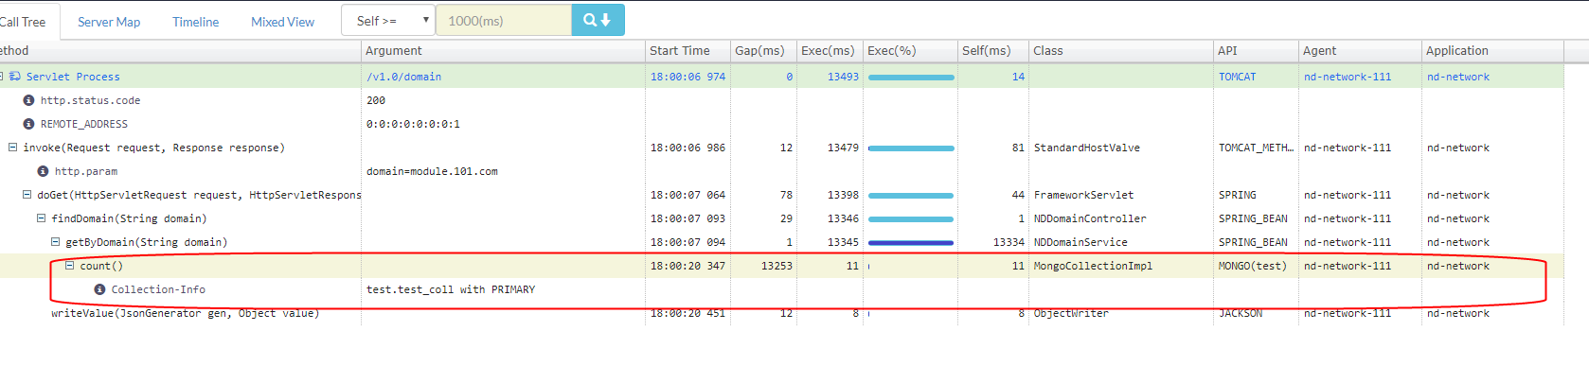Click the Start Time column header
Viewport: 1589px width, 383px height.
coord(687,51)
